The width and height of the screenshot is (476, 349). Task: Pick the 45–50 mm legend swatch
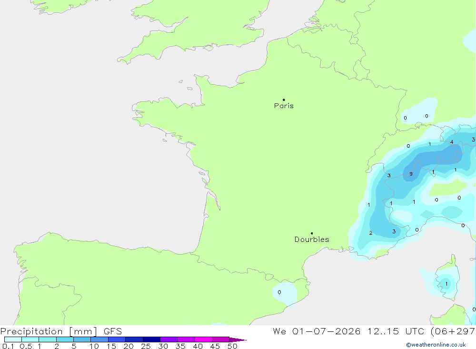(x=221, y=339)
